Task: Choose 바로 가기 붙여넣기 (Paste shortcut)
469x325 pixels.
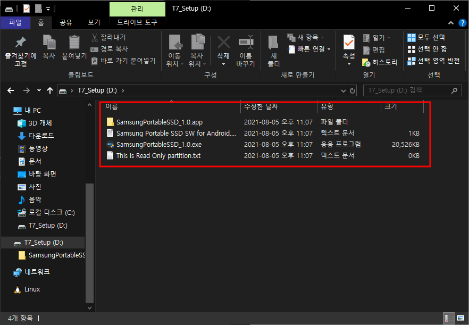Action: pos(123,61)
